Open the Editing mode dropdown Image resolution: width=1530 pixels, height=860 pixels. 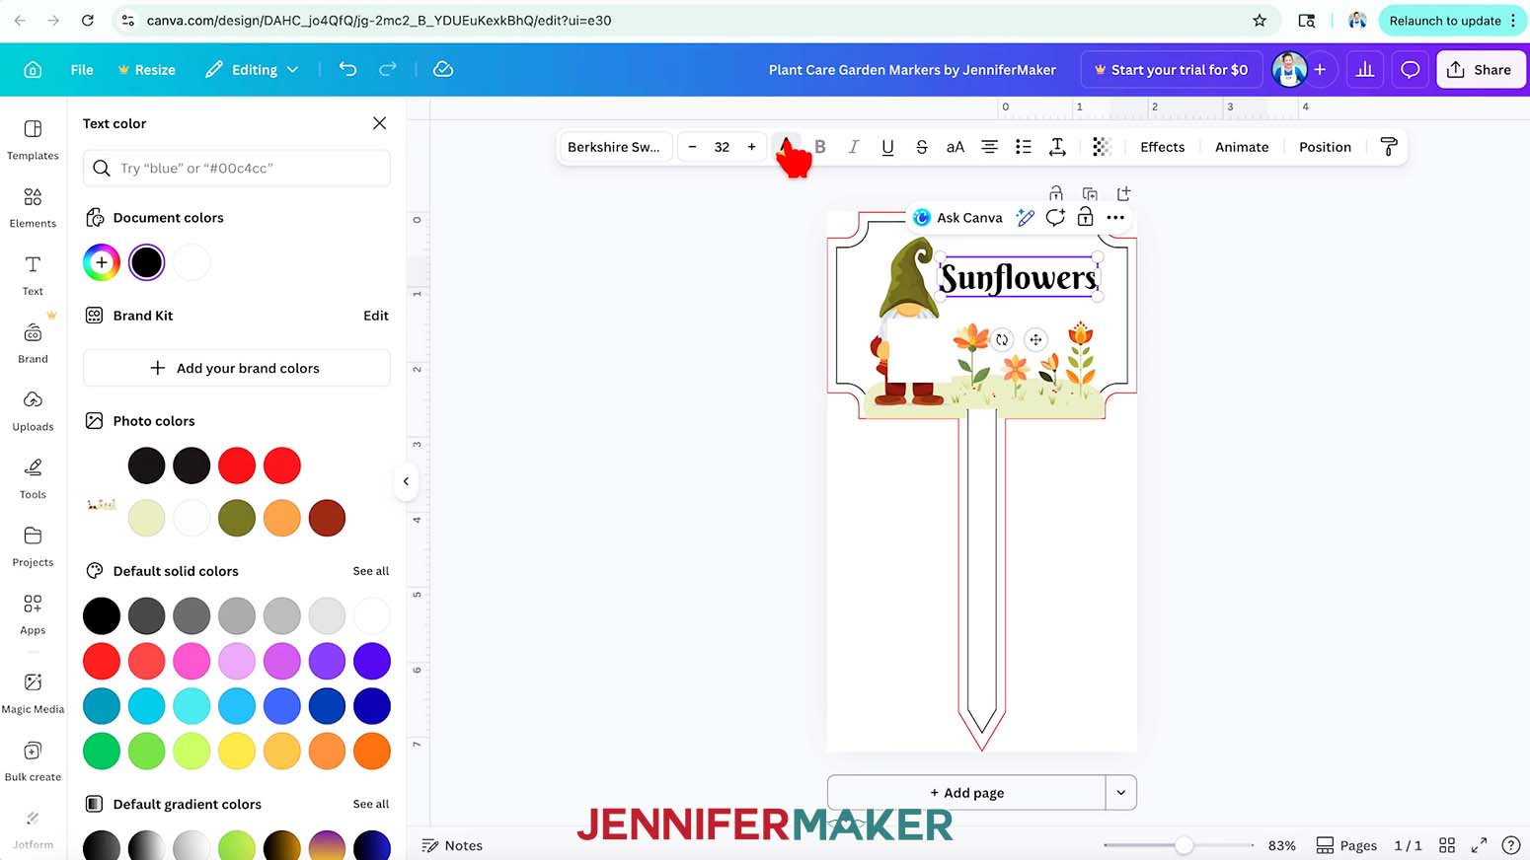[252, 69]
